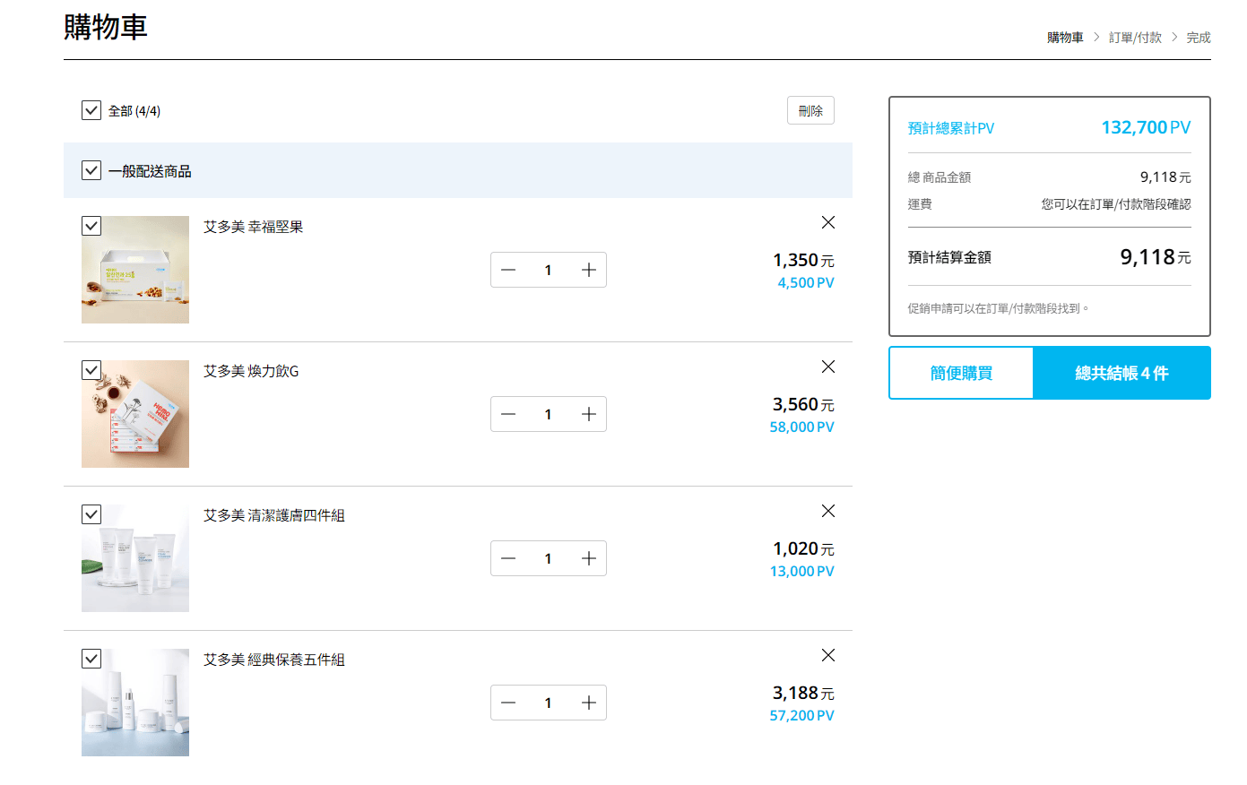Click the 簡便購買 quick purchase button
The width and height of the screenshot is (1247, 785).
pyautogui.click(x=961, y=373)
